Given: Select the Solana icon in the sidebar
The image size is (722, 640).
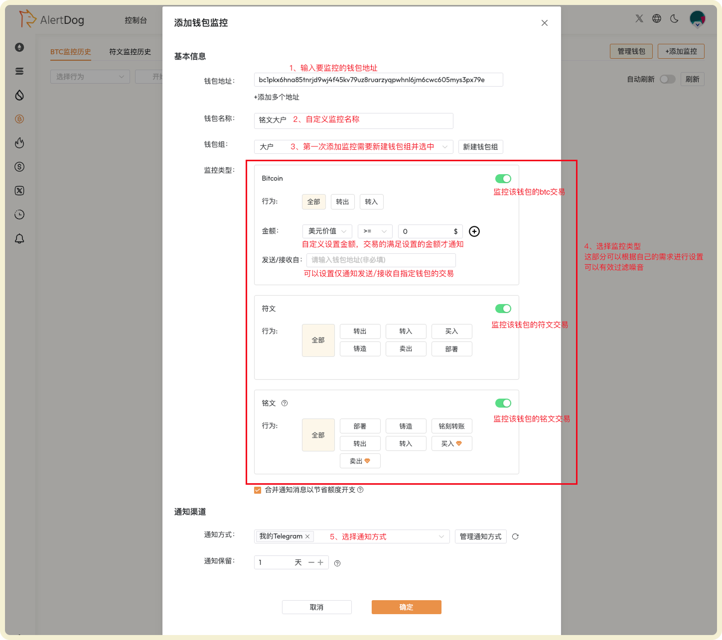Looking at the screenshot, I should click(x=19, y=71).
